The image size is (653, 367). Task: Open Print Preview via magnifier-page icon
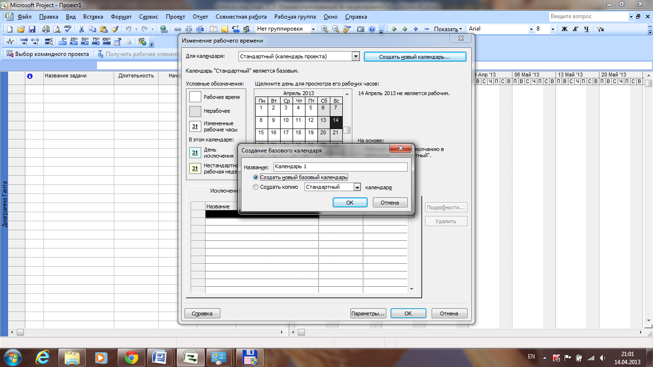point(57,29)
